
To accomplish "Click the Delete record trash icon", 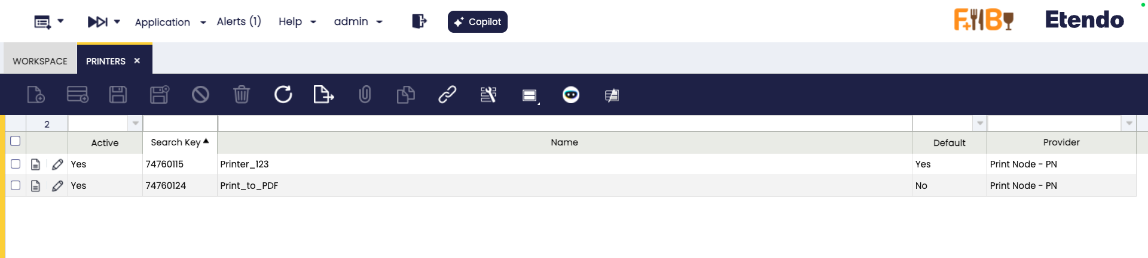I will [x=242, y=94].
